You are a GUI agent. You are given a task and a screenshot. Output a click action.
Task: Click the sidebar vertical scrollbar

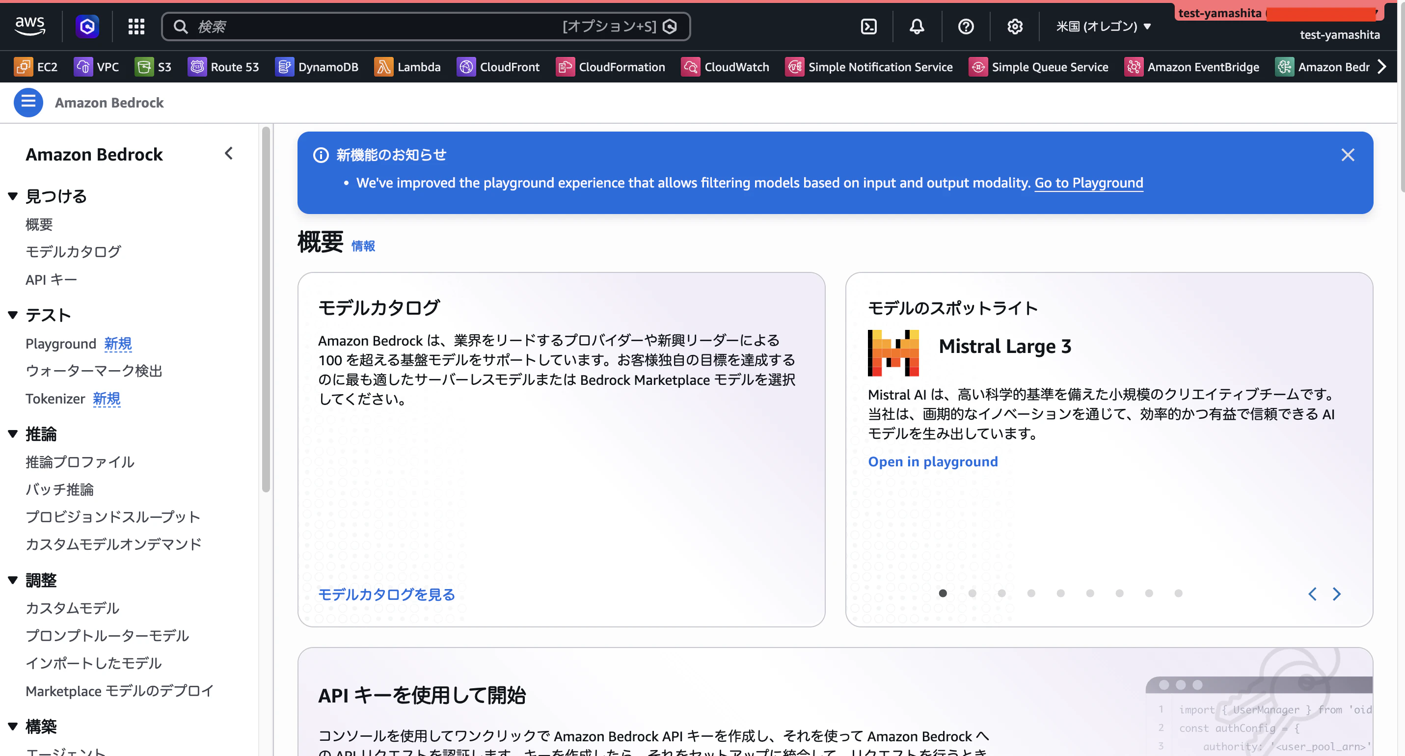click(x=266, y=309)
